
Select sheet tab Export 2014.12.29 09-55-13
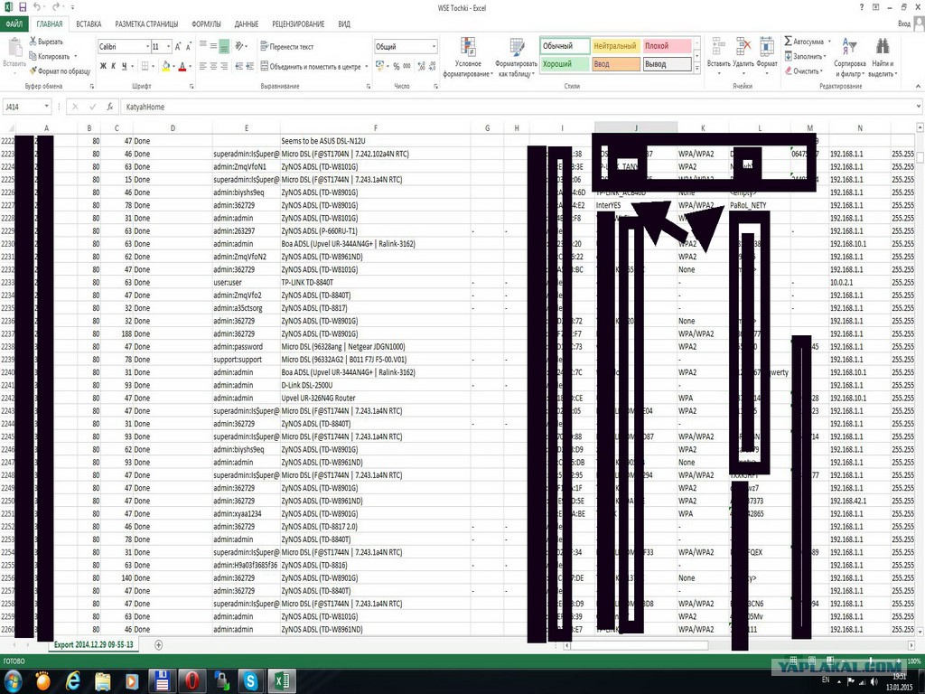click(x=93, y=644)
